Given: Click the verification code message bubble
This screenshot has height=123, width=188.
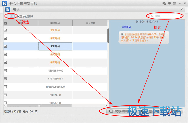Looking at the screenshot, I should [x=144, y=37].
